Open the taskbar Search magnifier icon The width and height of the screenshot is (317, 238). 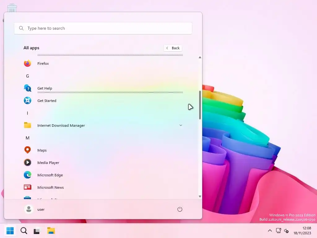click(x=24, y=231)
